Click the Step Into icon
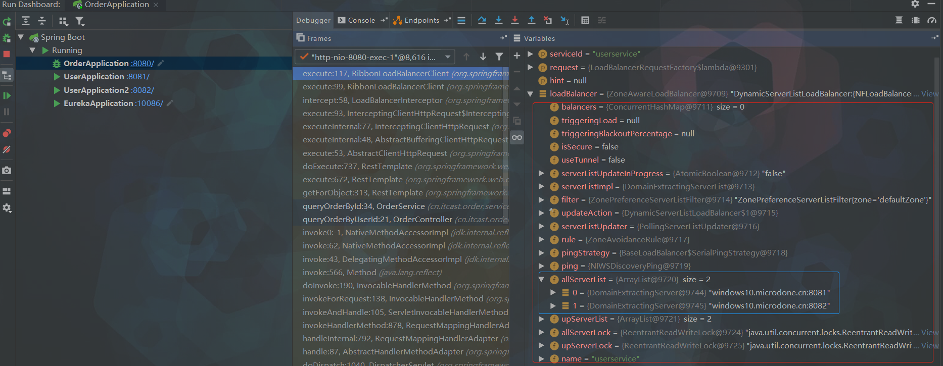 click(499, 20)
